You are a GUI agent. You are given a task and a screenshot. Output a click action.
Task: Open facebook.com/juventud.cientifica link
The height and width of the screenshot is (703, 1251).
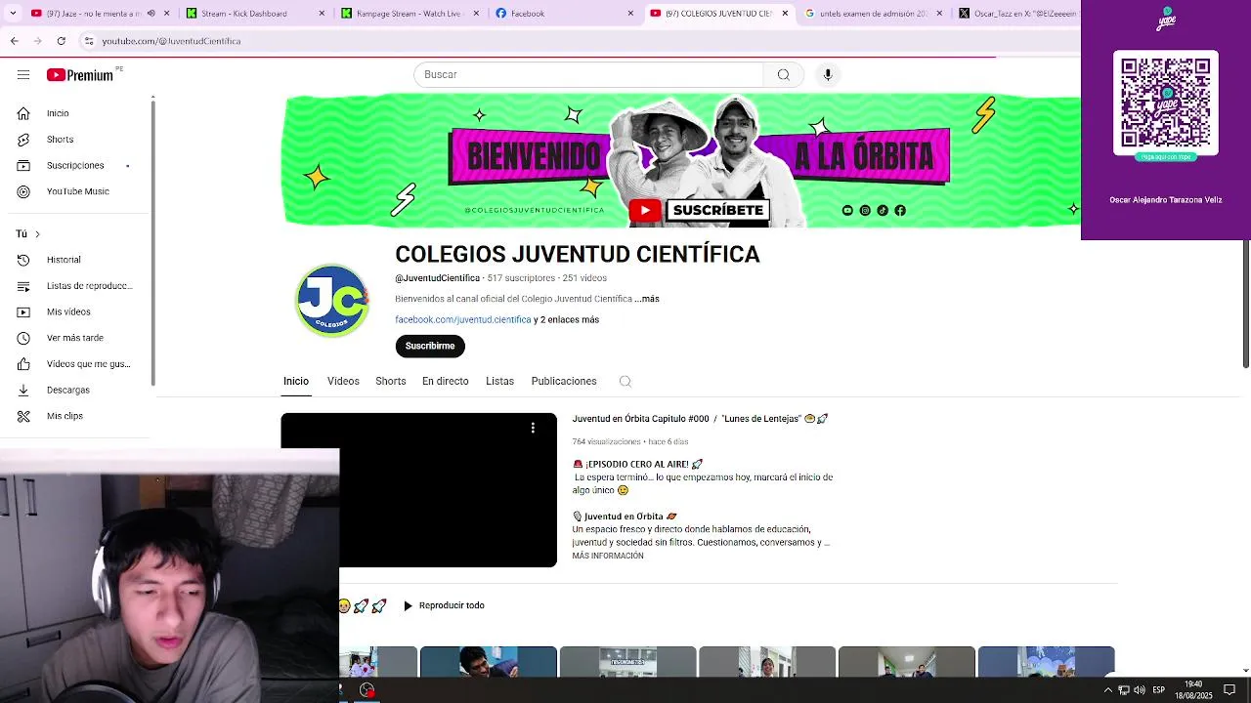(463, 319)
